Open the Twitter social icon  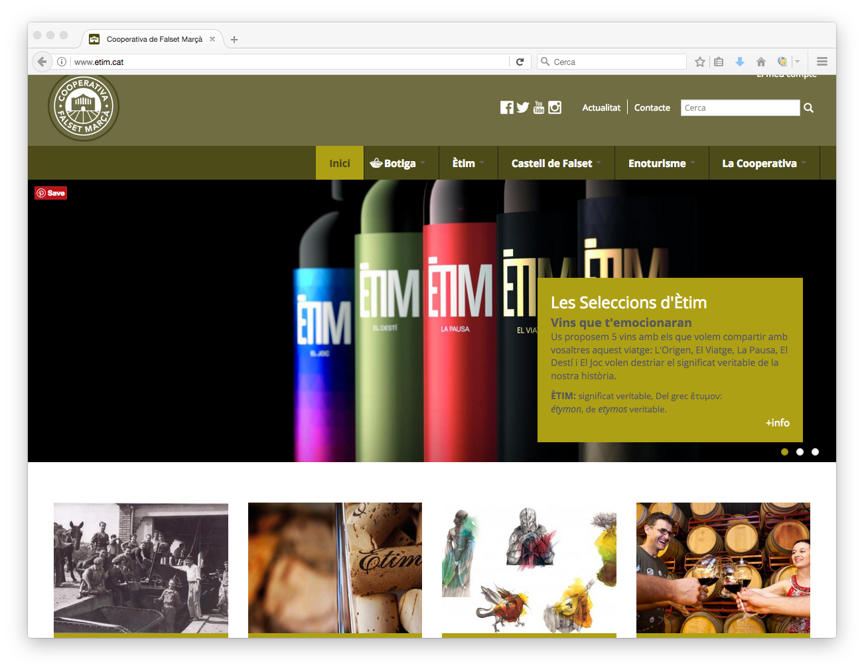(x=523, y=107)
